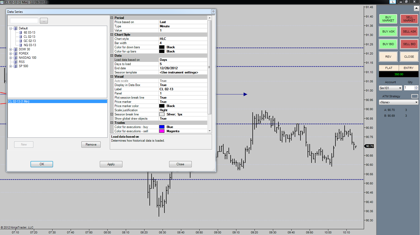Click the SELL MARKET button
Viewport: 420px width, 235px height.
pos(409,19)
